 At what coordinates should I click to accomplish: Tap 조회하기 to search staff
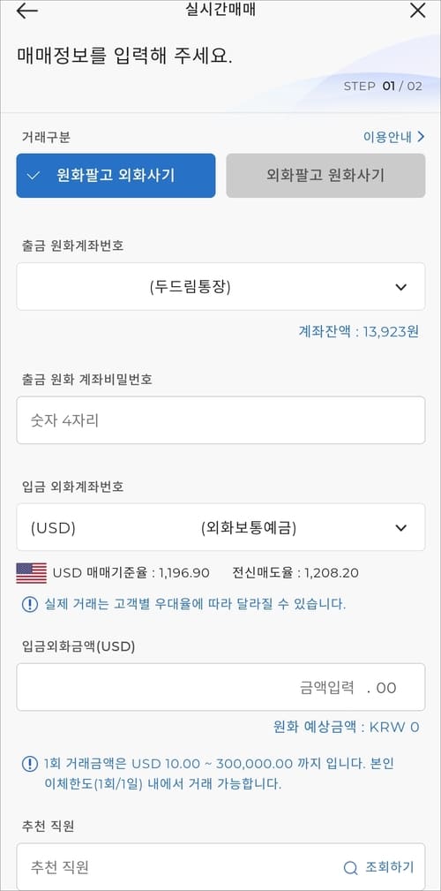pyautogui.click(x=389, y=867)
